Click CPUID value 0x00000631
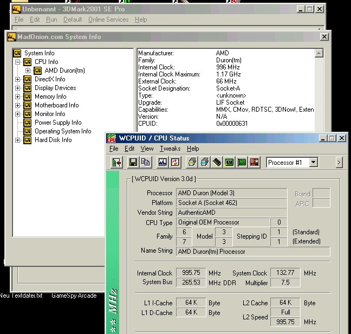This screenshot has height=334, width=351. (232, 124)
